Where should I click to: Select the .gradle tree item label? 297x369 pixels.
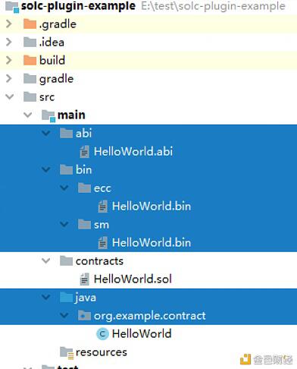pyautogui.click(x=58, y=24)
